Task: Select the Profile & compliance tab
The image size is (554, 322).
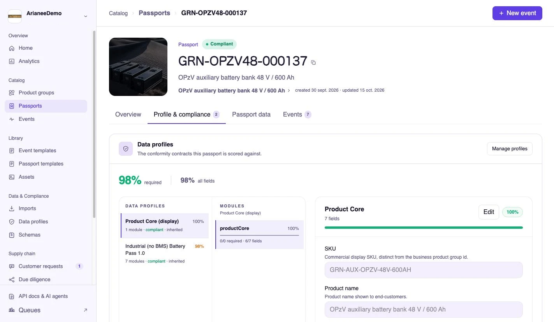Action: coord(186,115)
